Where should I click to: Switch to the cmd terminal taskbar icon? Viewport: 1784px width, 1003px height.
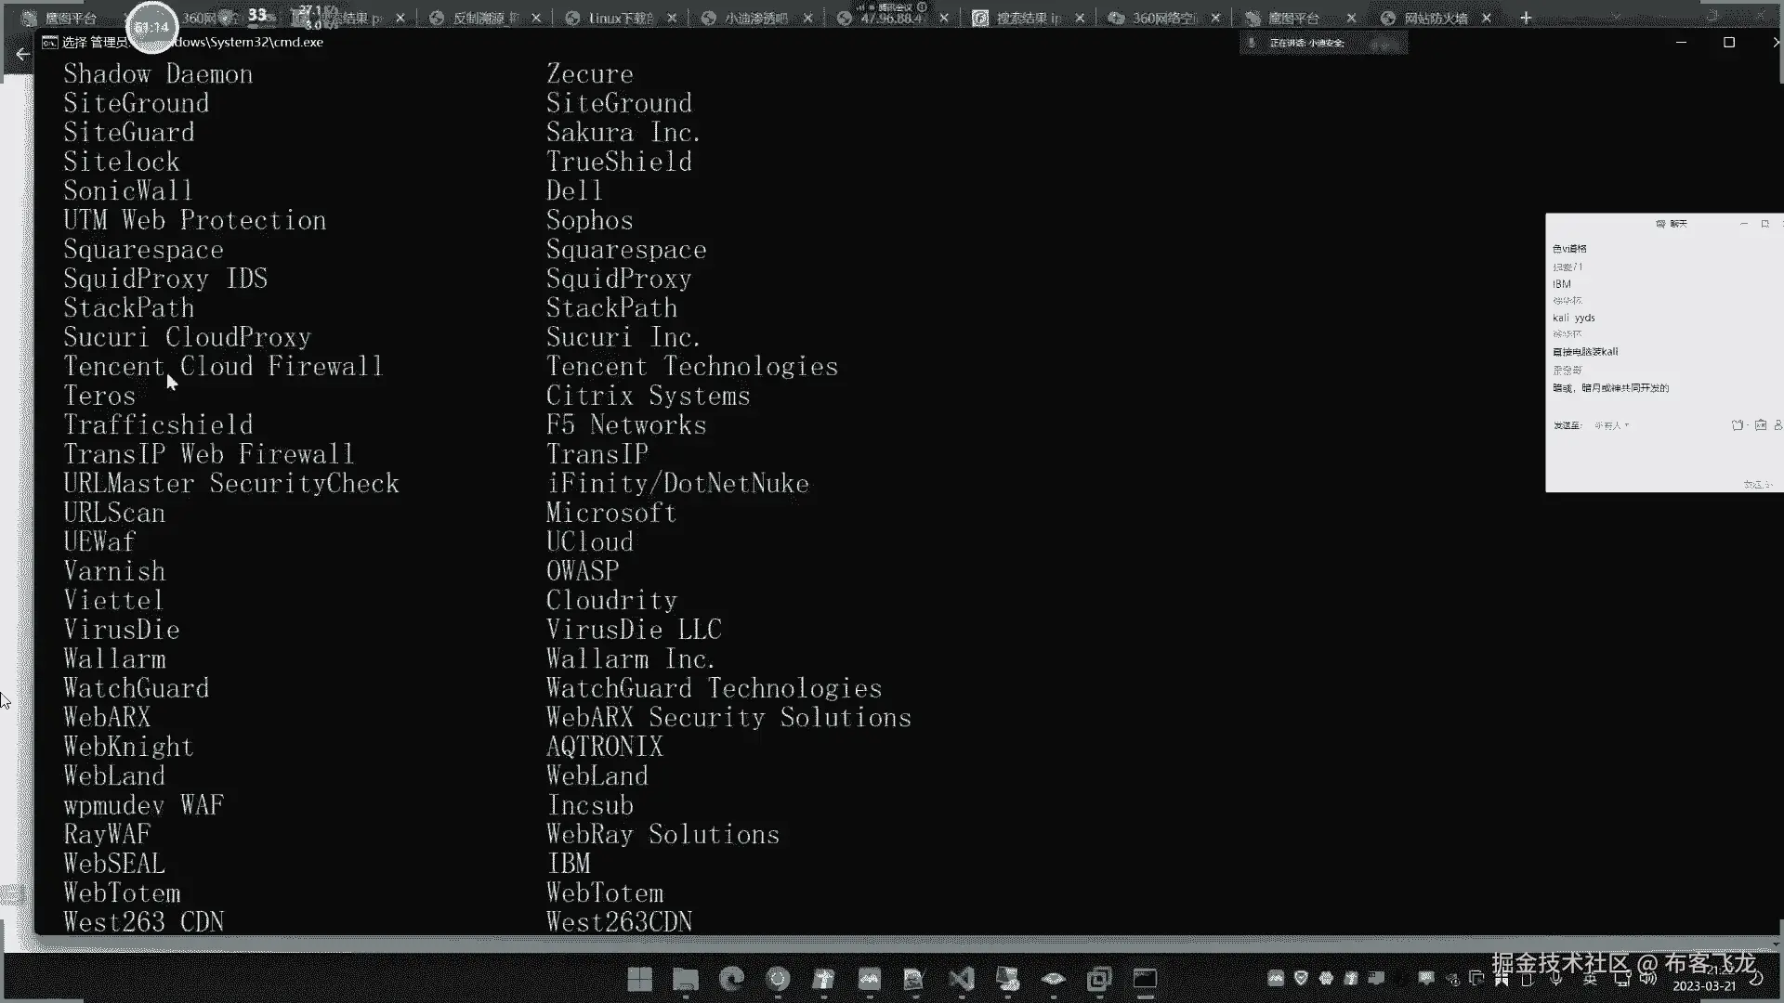click(1145, 979)
